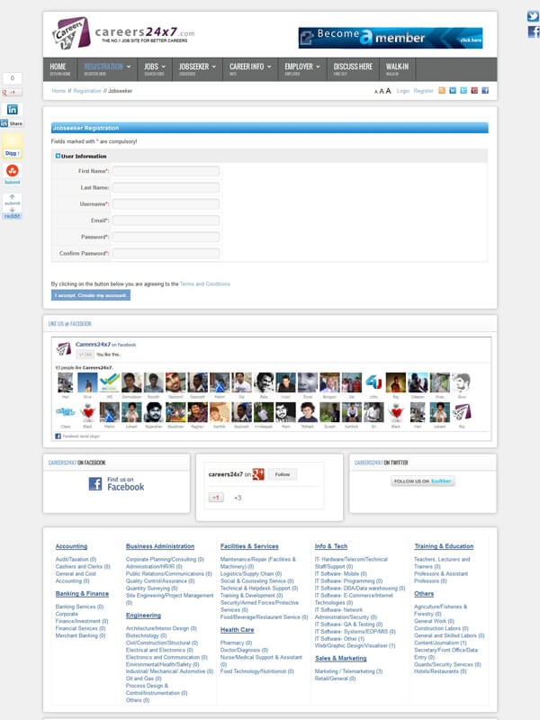Click the RSS feed icon

pos(441,91)
